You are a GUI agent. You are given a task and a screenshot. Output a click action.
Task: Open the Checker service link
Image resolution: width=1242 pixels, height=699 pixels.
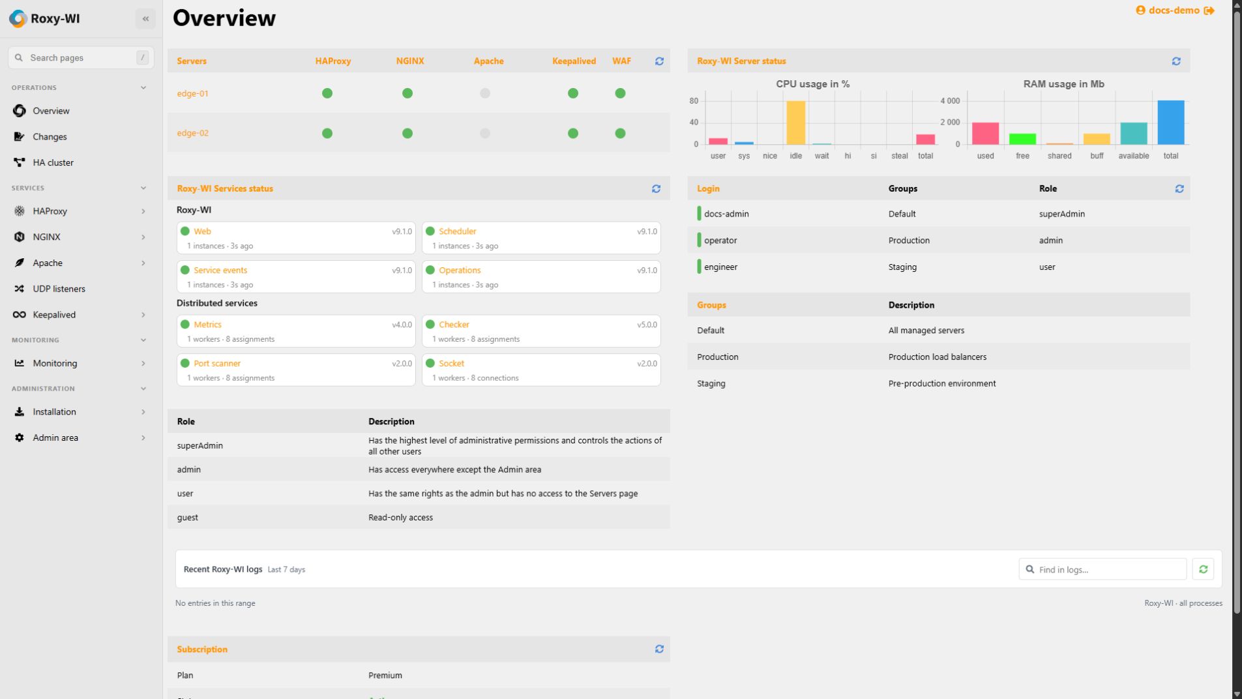pos(454,324)
